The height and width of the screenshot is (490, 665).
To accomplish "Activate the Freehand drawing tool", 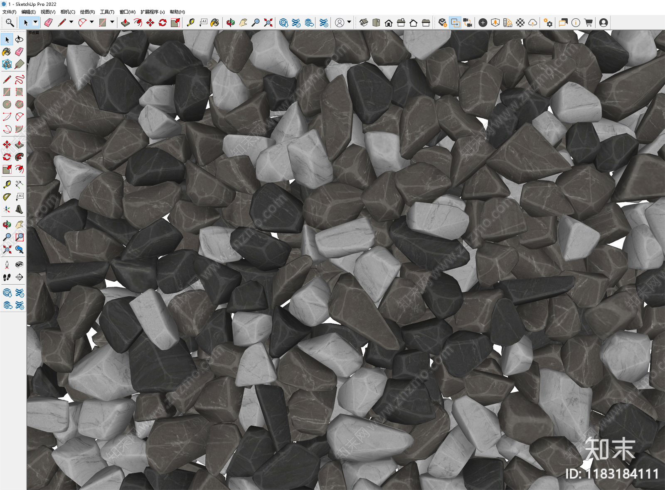I will (19, 79).
